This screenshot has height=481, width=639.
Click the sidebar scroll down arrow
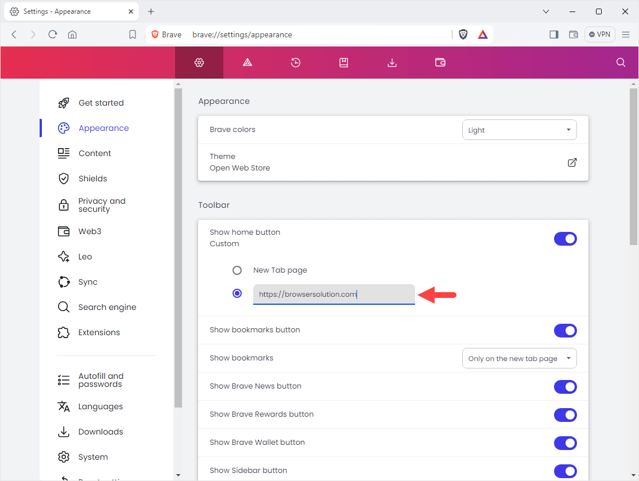[178, 475]
